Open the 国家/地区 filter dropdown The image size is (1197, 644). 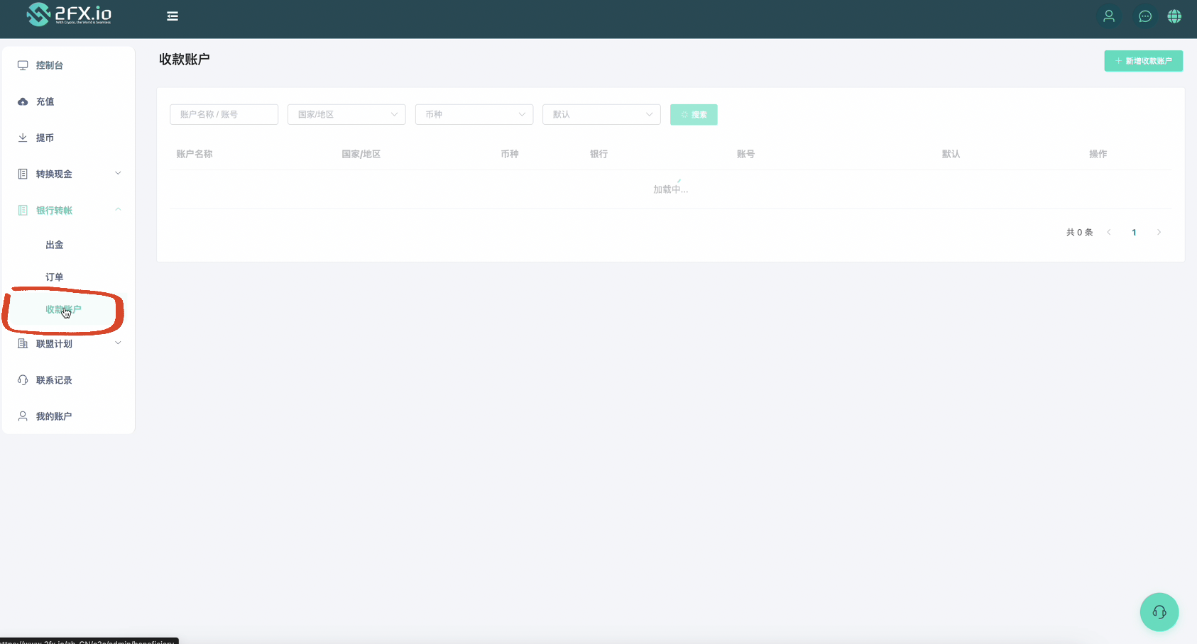coord(346,114)
